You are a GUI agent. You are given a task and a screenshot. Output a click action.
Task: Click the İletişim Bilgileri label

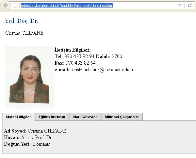tap(73, 50)
